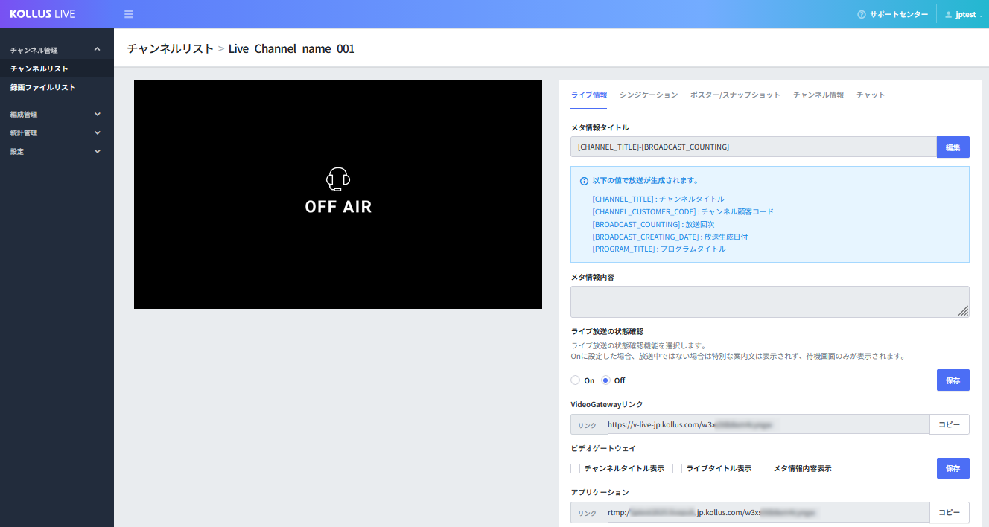989x527 pixels.
Task: Open 録画ファイルリスト in the sidebar
Action: coord(57,87)
